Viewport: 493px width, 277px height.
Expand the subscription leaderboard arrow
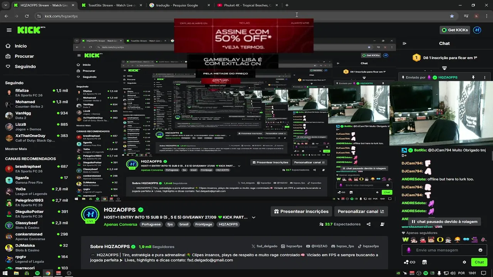pyautogui.click(x=444, y=68)
